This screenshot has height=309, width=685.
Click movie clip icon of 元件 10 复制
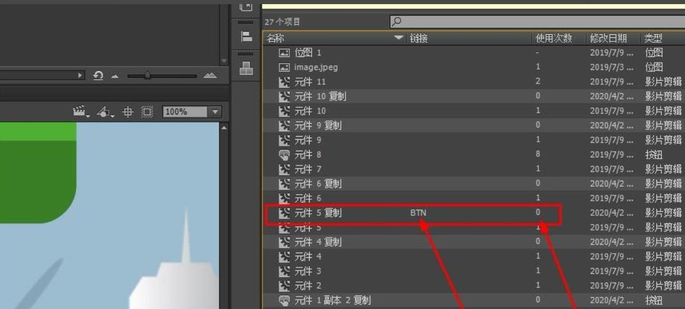click(x=284, y=96)
